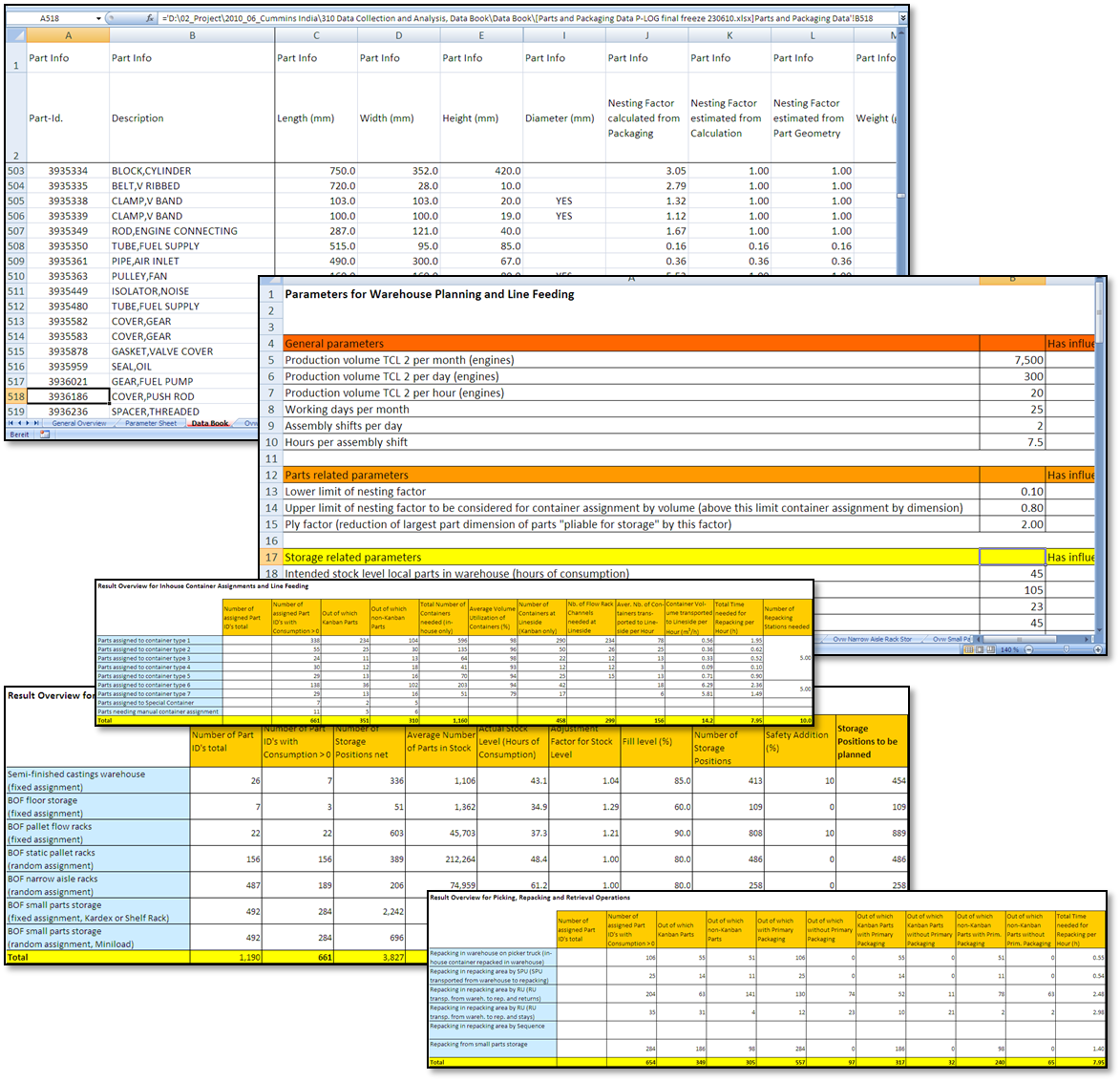Click the Insert Function (fx) icon
1120x1081 pixels.
[150, 16]
